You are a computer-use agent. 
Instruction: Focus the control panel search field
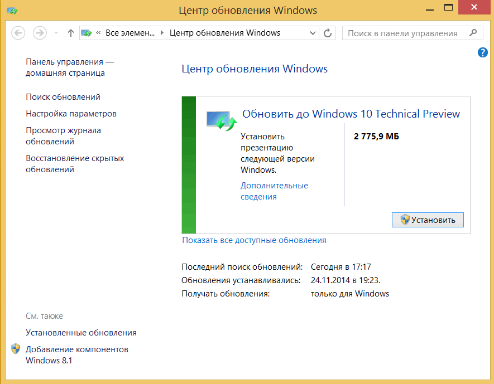coord(413,33)
